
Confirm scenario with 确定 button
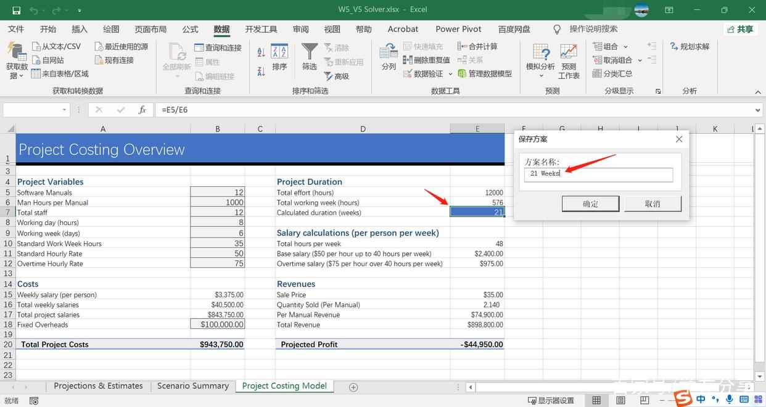pos(590,203)
